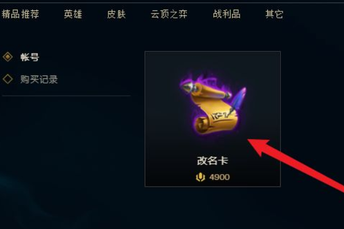Click the blue essence currency icon
This screenshot has height=229, width=344.
coord(200,177)
